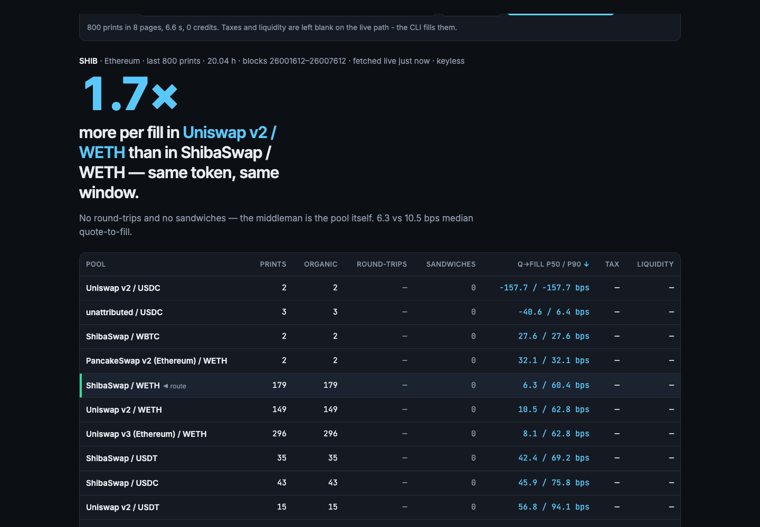Sort by the TAX column header

(612, 264)
